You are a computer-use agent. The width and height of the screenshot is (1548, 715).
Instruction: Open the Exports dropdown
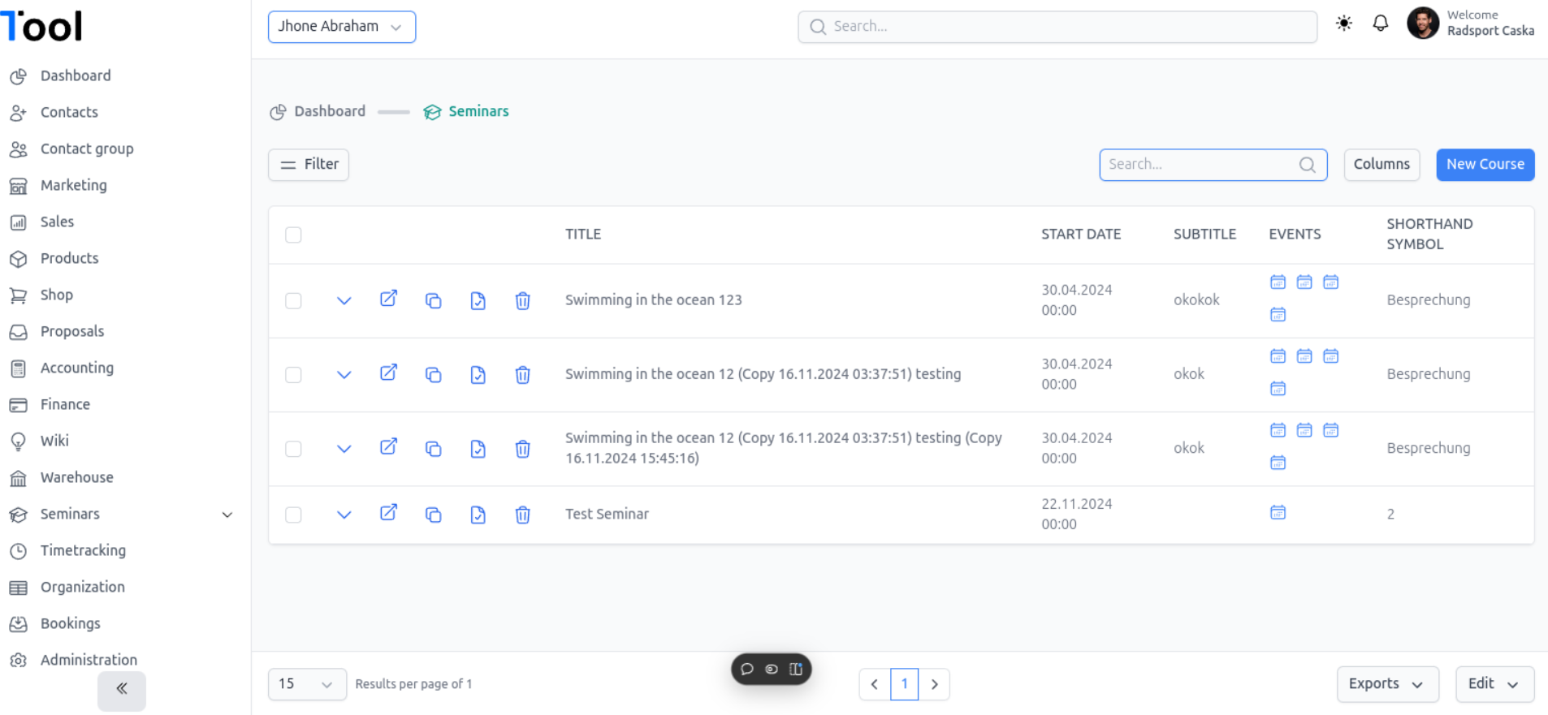pyautogui.click(x=1387, y=684)
